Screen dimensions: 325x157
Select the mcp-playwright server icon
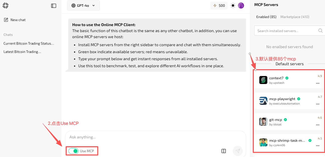tap(263, 101)
